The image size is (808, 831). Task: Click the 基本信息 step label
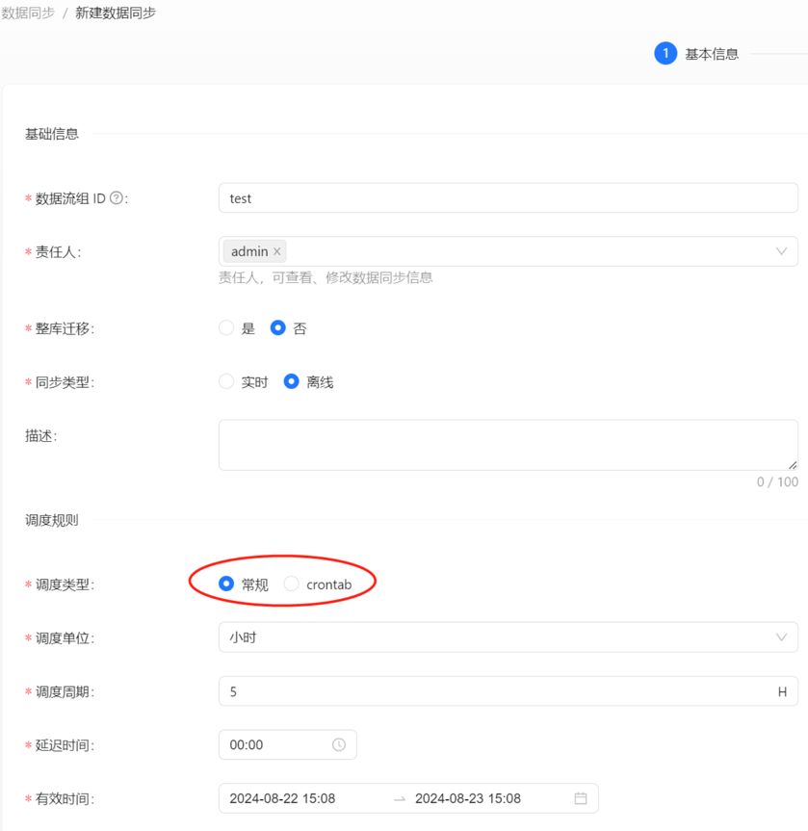712,54
